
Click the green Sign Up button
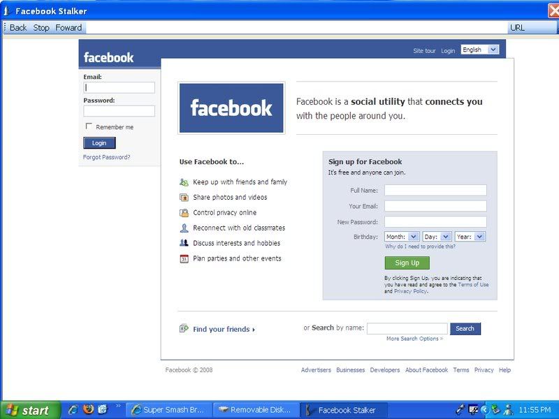tap(407, 263)
